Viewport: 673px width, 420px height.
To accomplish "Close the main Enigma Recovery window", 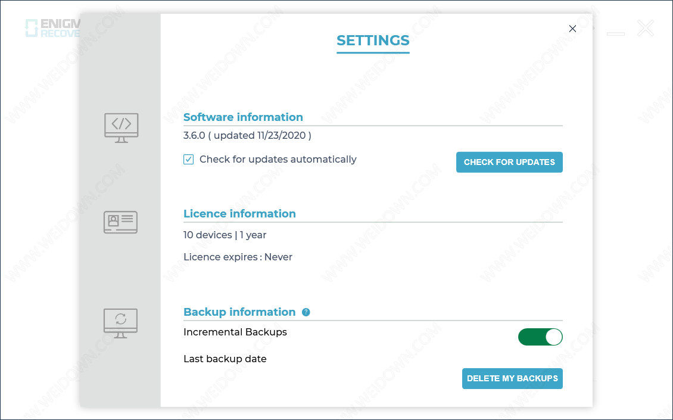I will pos(645,29).
